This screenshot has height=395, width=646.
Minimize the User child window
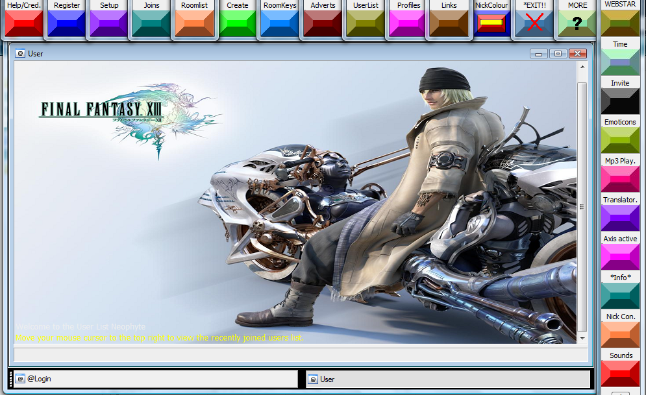coord(538,54)
